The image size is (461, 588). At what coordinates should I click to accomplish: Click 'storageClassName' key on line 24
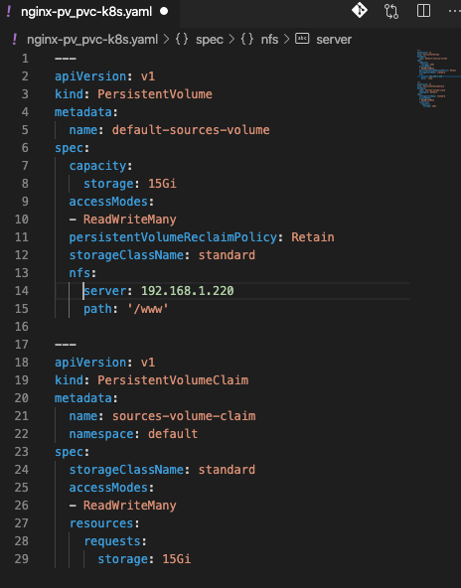point(126,470)
